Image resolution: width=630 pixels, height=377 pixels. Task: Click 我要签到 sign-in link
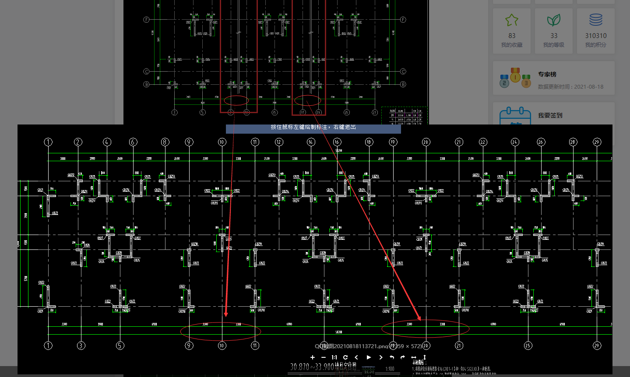pos(550,115)
